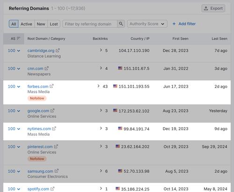The height and width of the screenshot is (192, 234).
Task: Open the nytimes.com domain link
Action: click(x=39, y=129)
